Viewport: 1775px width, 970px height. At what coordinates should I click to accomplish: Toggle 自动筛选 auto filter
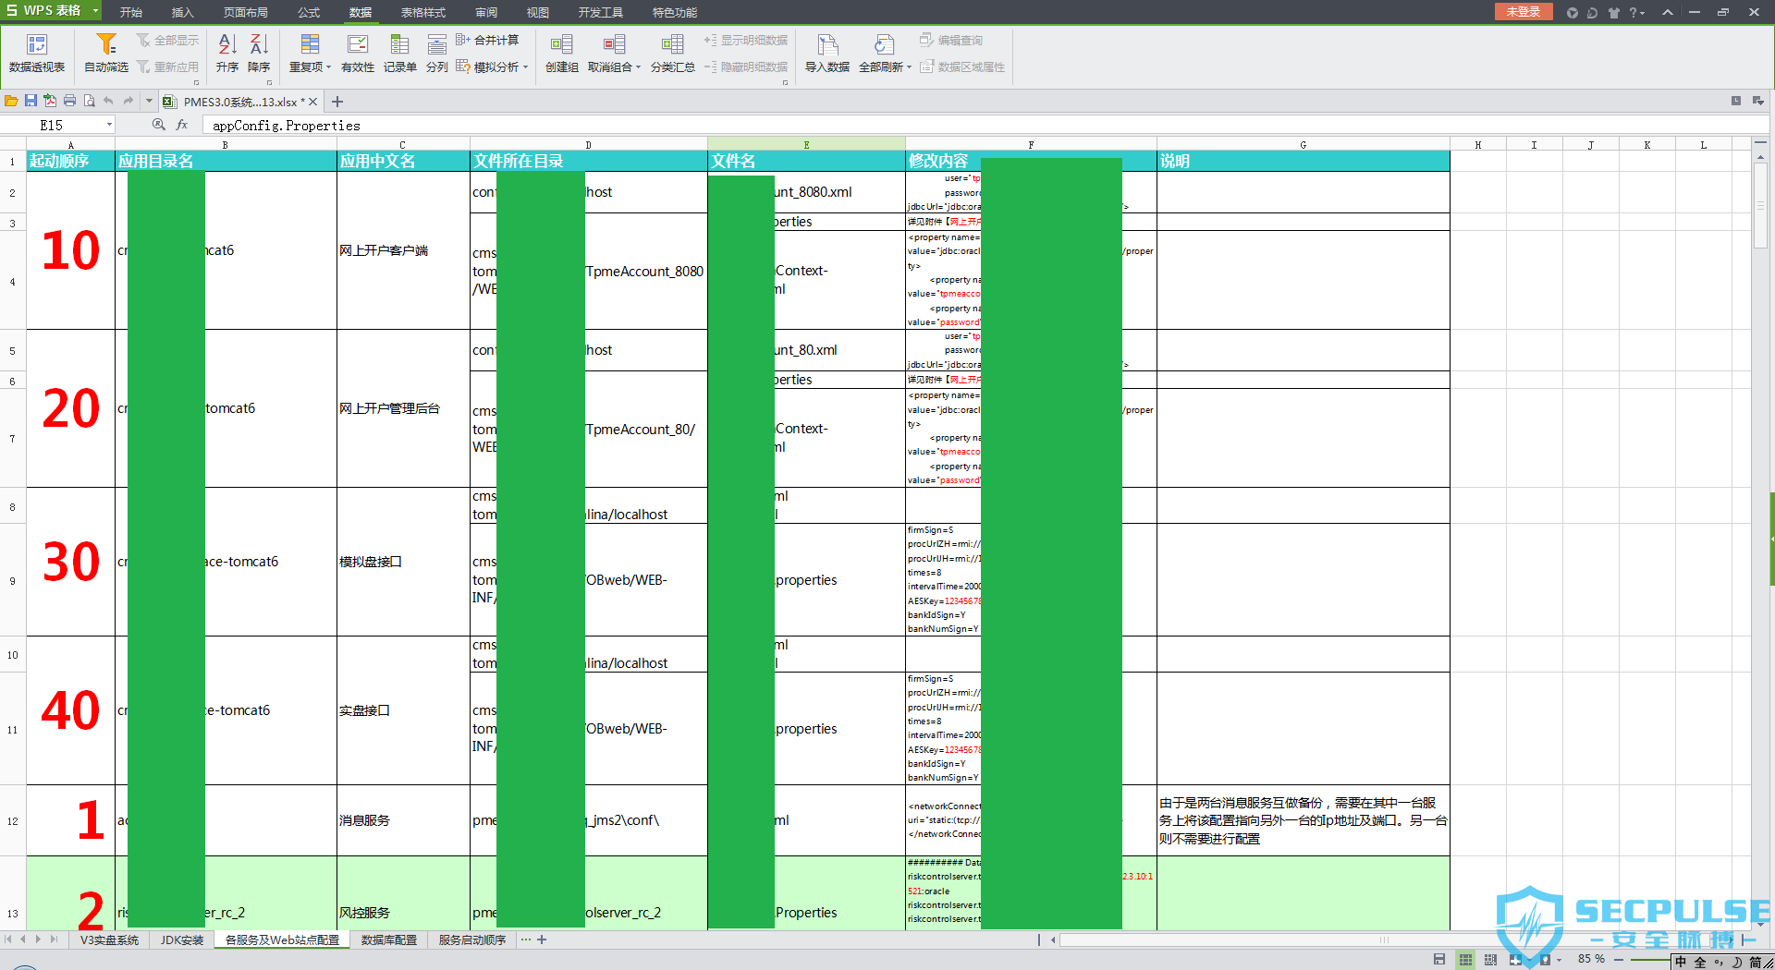pos(105,53)
